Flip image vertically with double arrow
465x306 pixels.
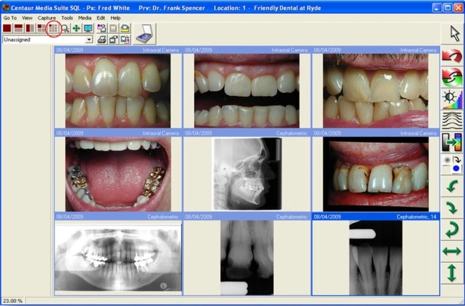[x=452, y=272]
